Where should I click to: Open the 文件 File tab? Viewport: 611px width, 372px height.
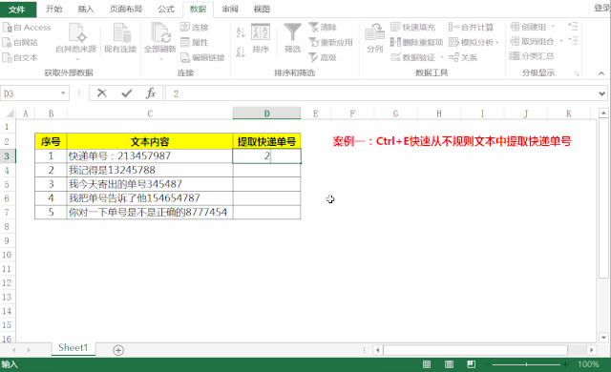click(x=18, y=9)
